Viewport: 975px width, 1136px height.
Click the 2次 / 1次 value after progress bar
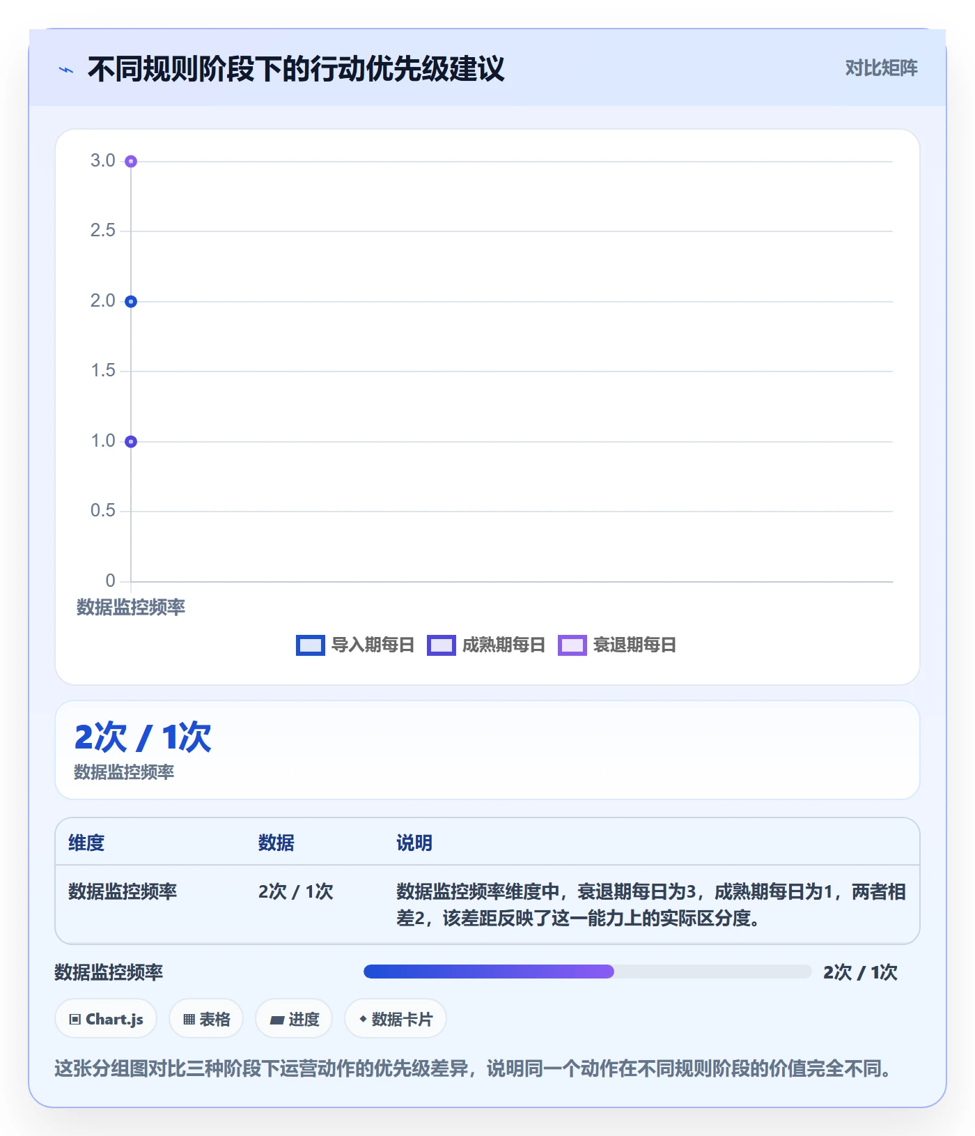click(860, 972)
